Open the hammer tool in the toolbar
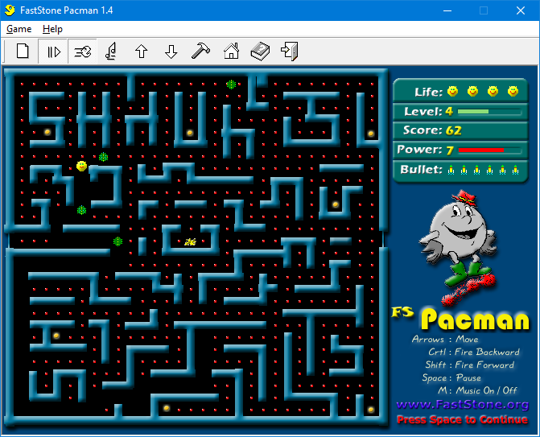Viewport: 540px width, 437px height. (200, 52)
